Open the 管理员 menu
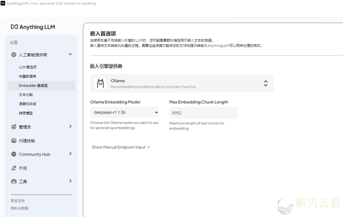 click(x=25, y=127)
